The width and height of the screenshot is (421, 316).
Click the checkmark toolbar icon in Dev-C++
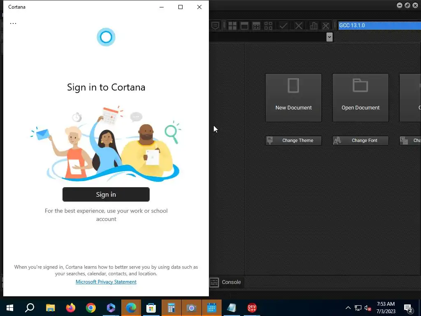click(x=283, y=26)
